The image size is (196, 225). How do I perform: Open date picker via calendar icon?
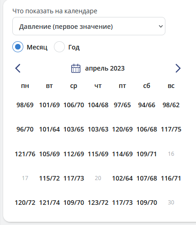[x=76, y=68]
